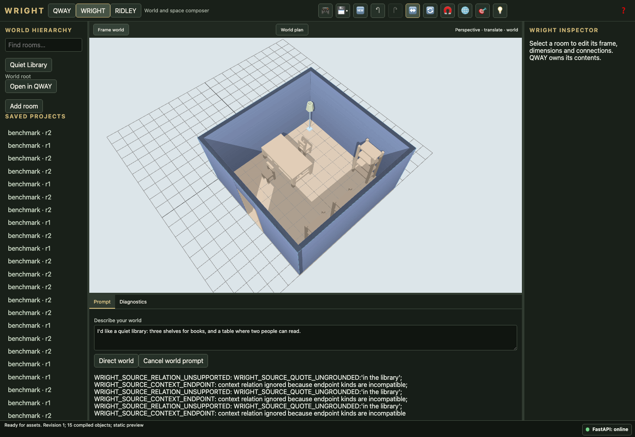Click Open in QWAY
This screenshot has width=635, height=437.
tap(31, 86)
